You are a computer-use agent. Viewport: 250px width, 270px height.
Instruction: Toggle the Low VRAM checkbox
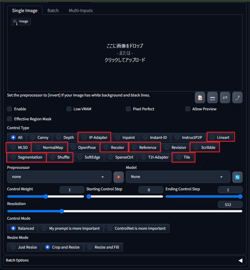click(69, 109)
